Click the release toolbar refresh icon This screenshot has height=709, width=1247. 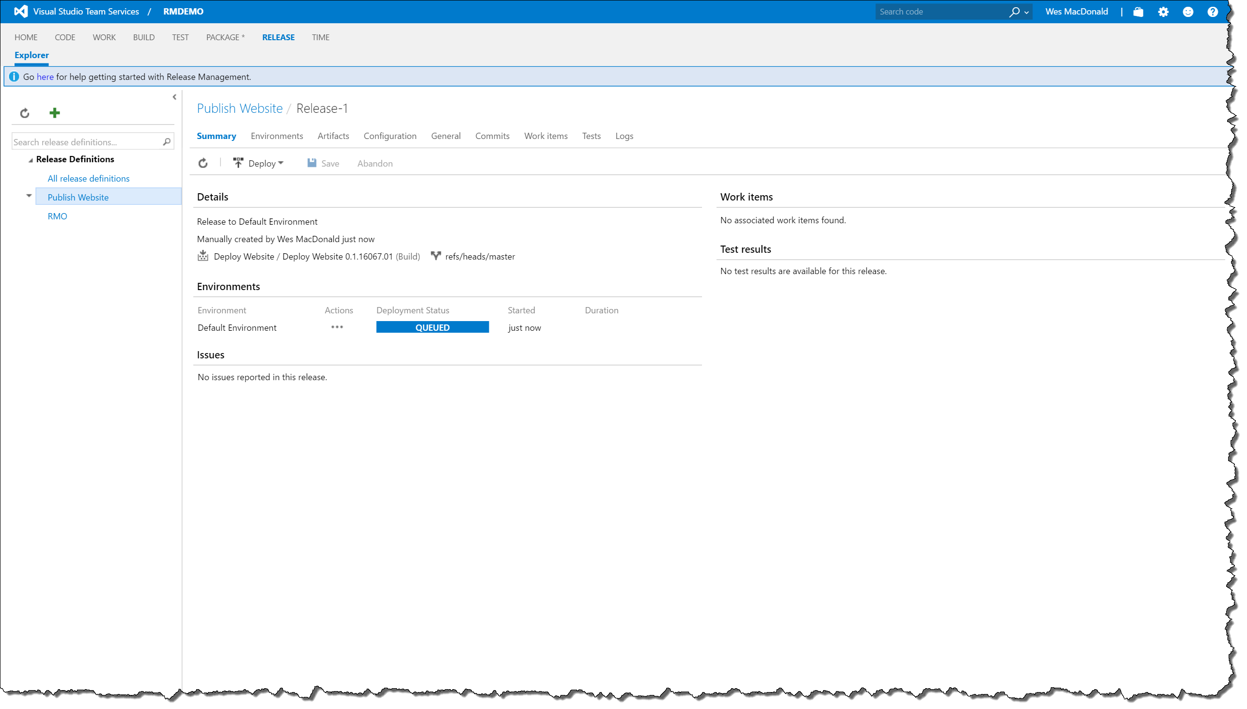(x=203, y=163)
